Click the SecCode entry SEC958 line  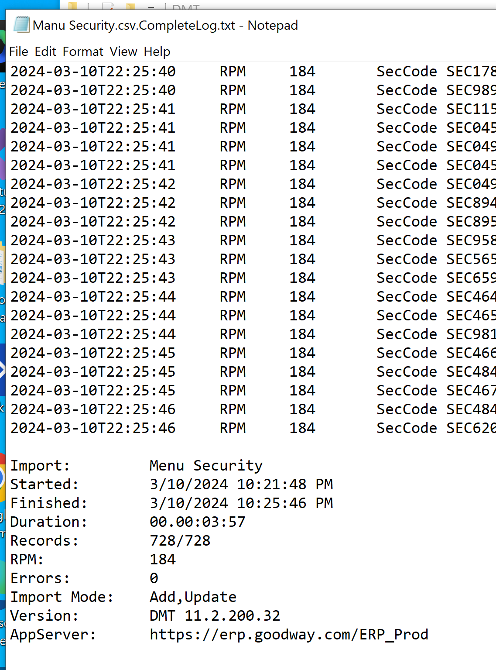[x=470, y=240]
